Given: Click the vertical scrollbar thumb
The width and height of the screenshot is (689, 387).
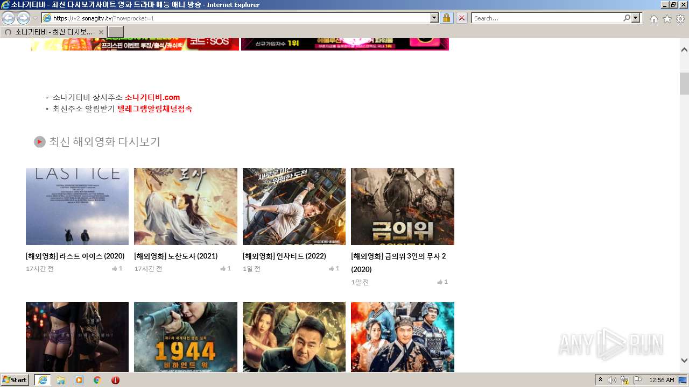Looking at the screenshot, I should pos(684,83).
